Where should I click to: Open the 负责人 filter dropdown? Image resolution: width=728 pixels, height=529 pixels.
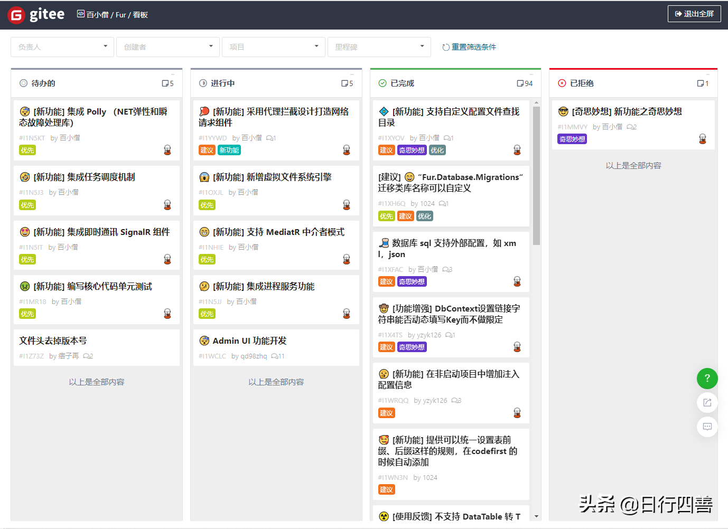pos(62,47)
